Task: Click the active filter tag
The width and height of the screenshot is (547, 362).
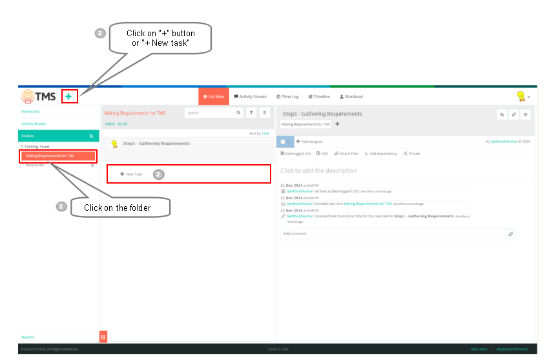Action: [x=110, y=124]
